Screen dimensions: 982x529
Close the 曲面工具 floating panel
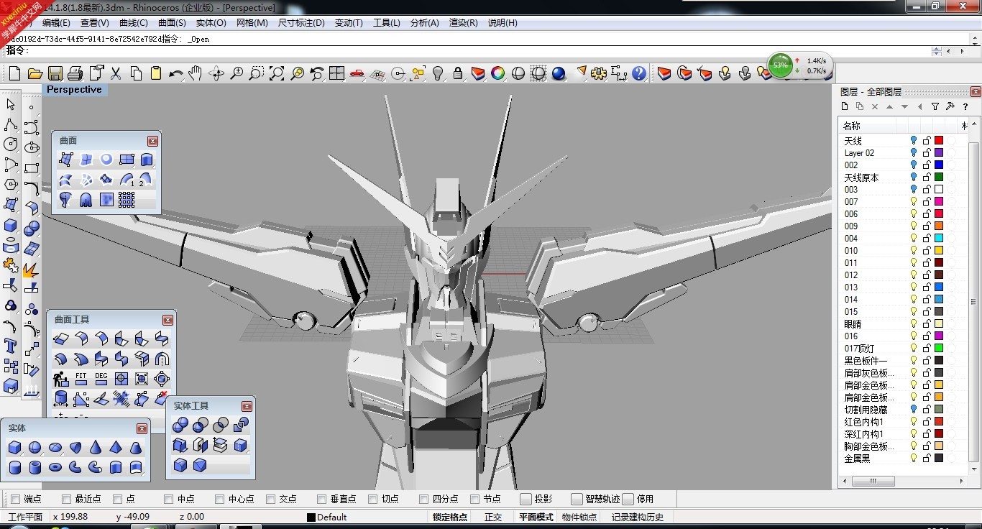coord(168,320)
